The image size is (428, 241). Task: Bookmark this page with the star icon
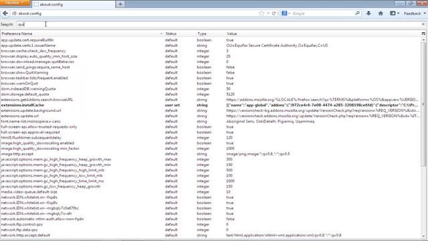coord(261,13)
